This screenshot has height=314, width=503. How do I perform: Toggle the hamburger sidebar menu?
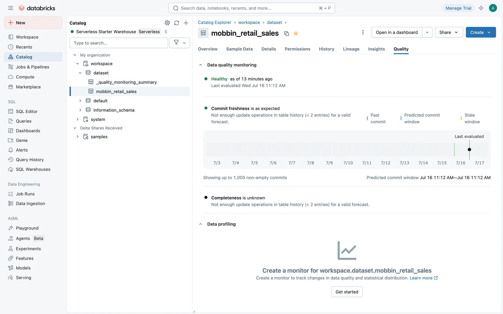(x=10, y=8)
